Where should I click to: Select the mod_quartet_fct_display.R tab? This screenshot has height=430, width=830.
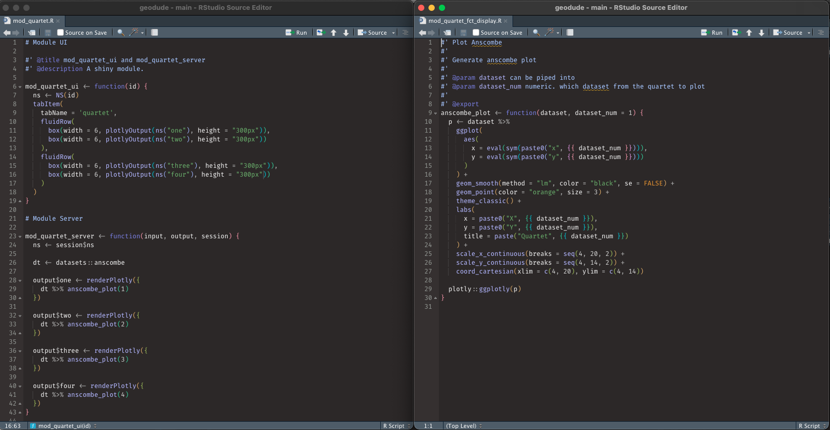point(464,21)
